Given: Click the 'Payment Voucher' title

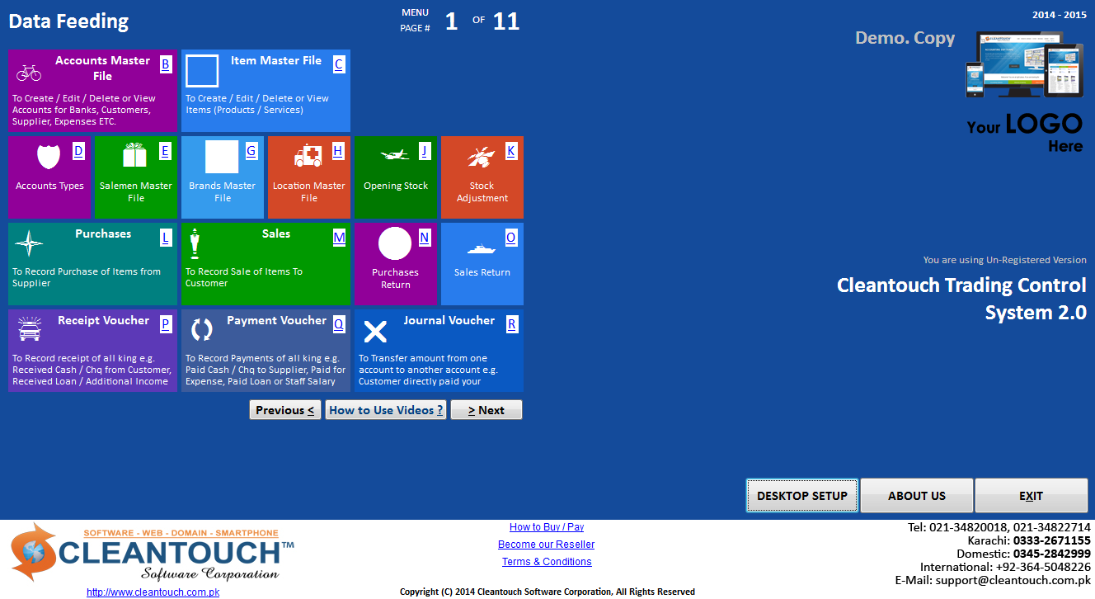Looking at the screenshot, I should 277,320.
